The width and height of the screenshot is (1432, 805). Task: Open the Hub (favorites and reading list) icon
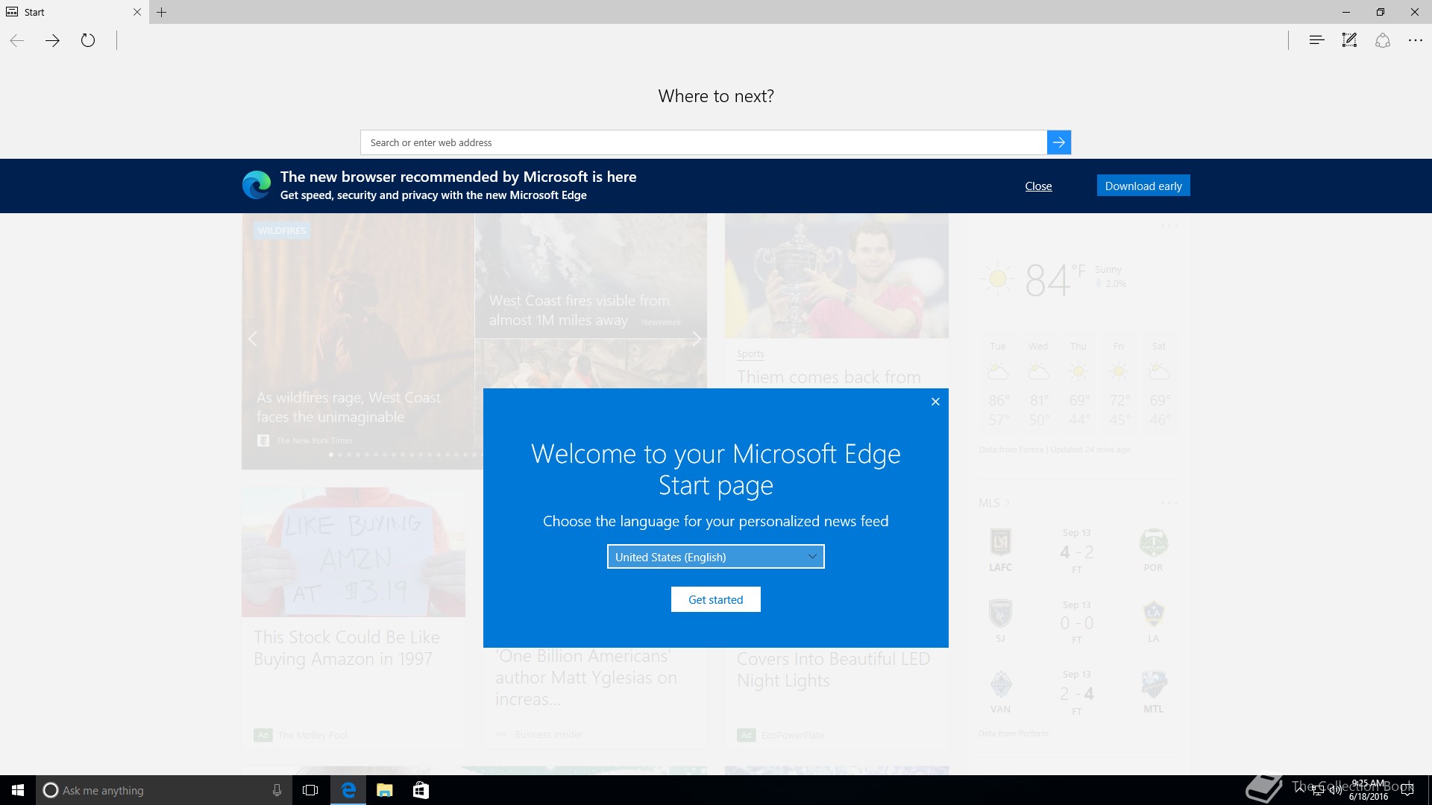coord(1316,40)
